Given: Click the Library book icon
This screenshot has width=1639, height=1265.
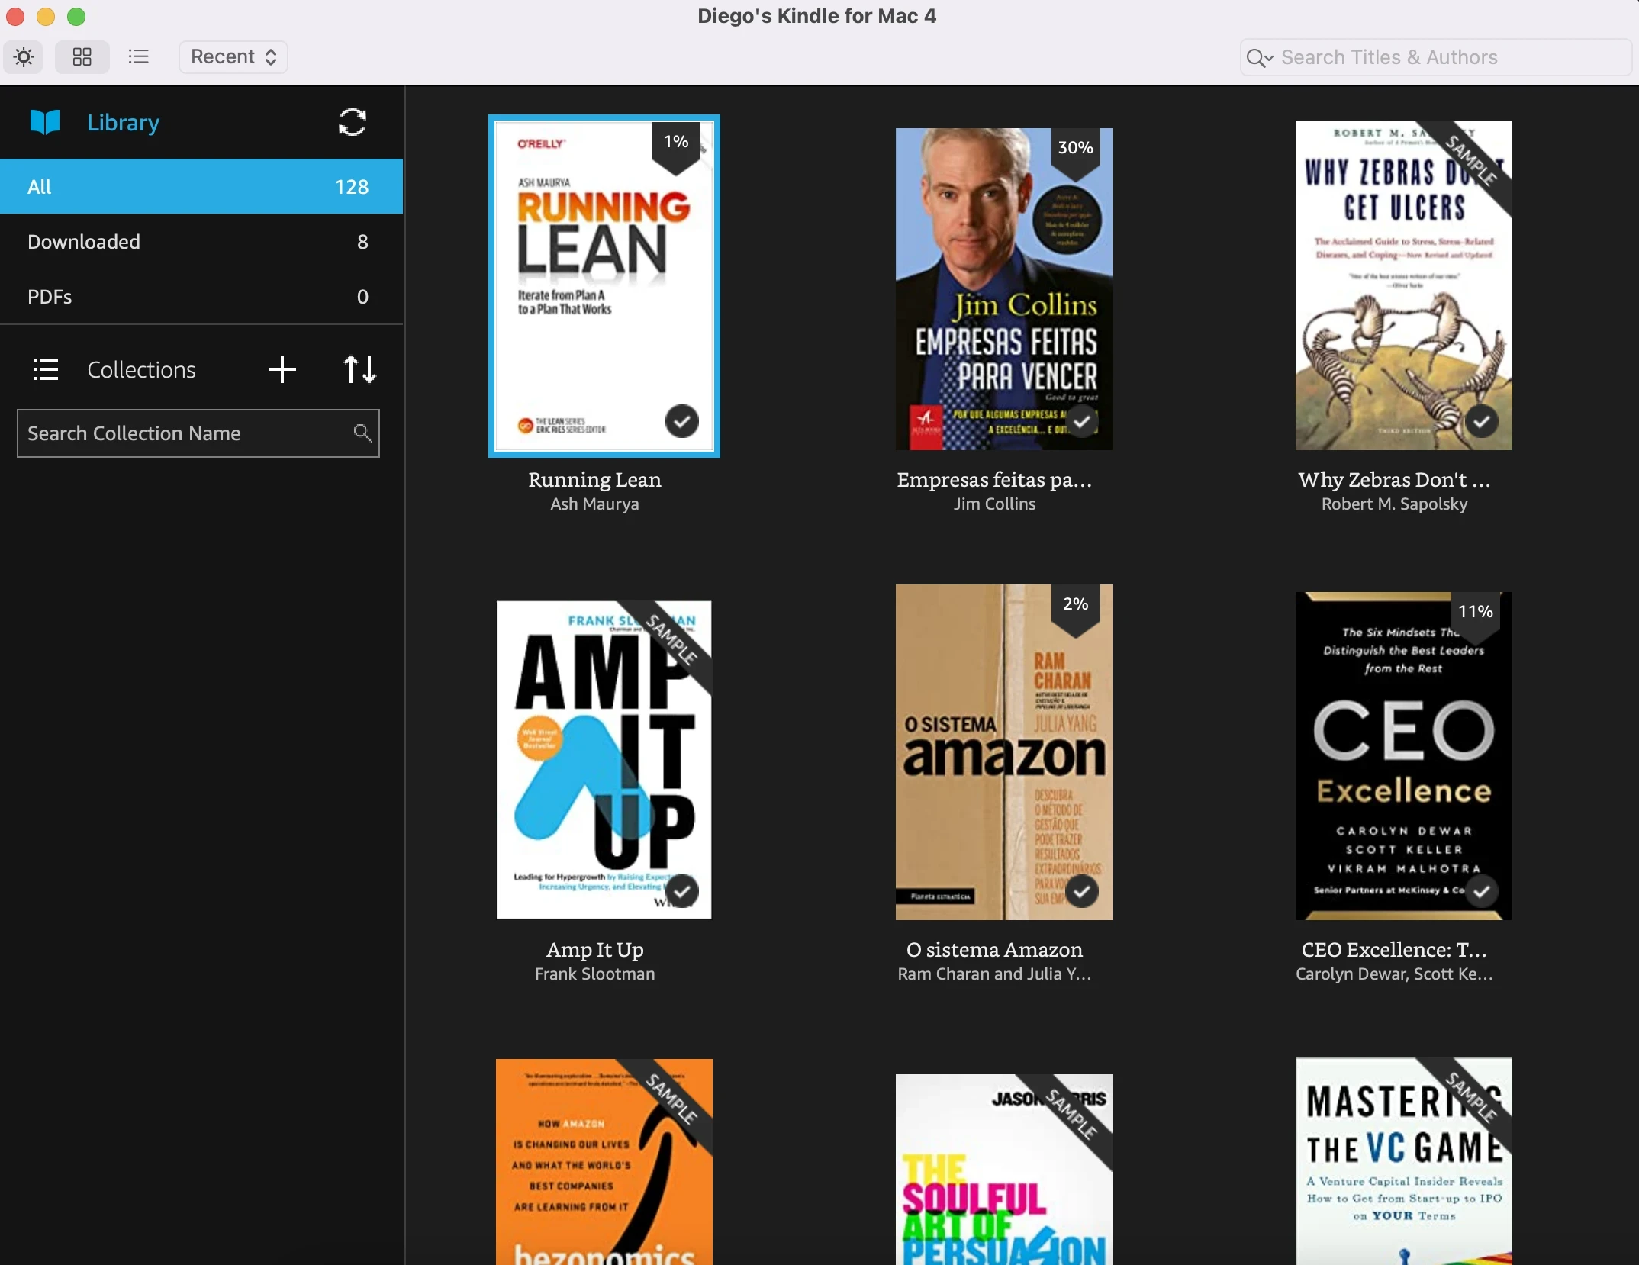Looking at the screenshot, I should 45,122.
